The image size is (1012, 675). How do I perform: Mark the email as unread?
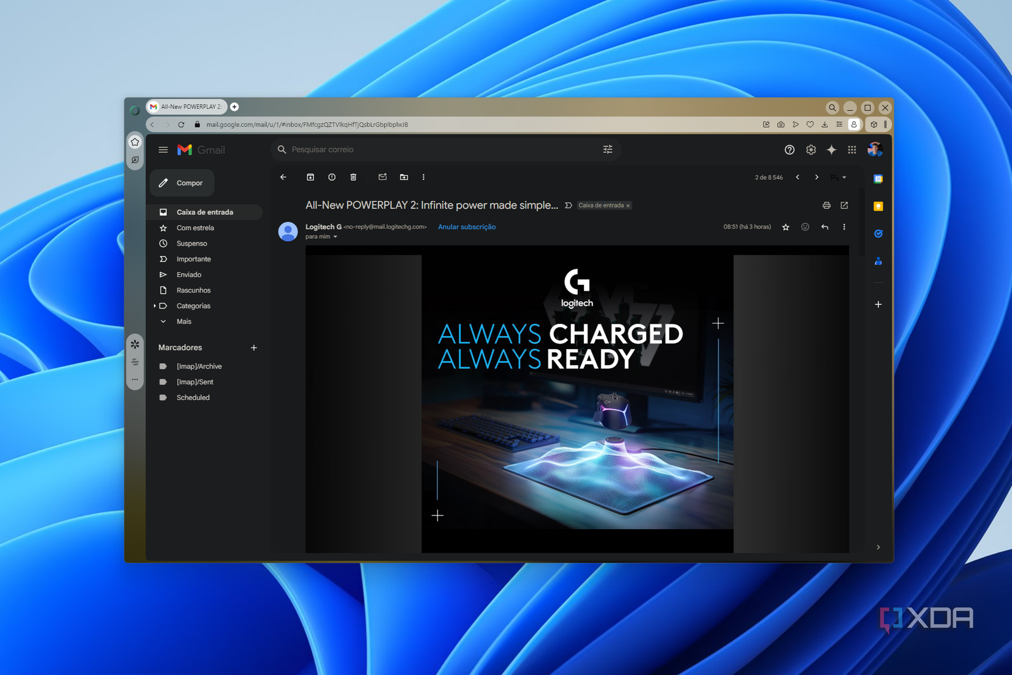383,177
